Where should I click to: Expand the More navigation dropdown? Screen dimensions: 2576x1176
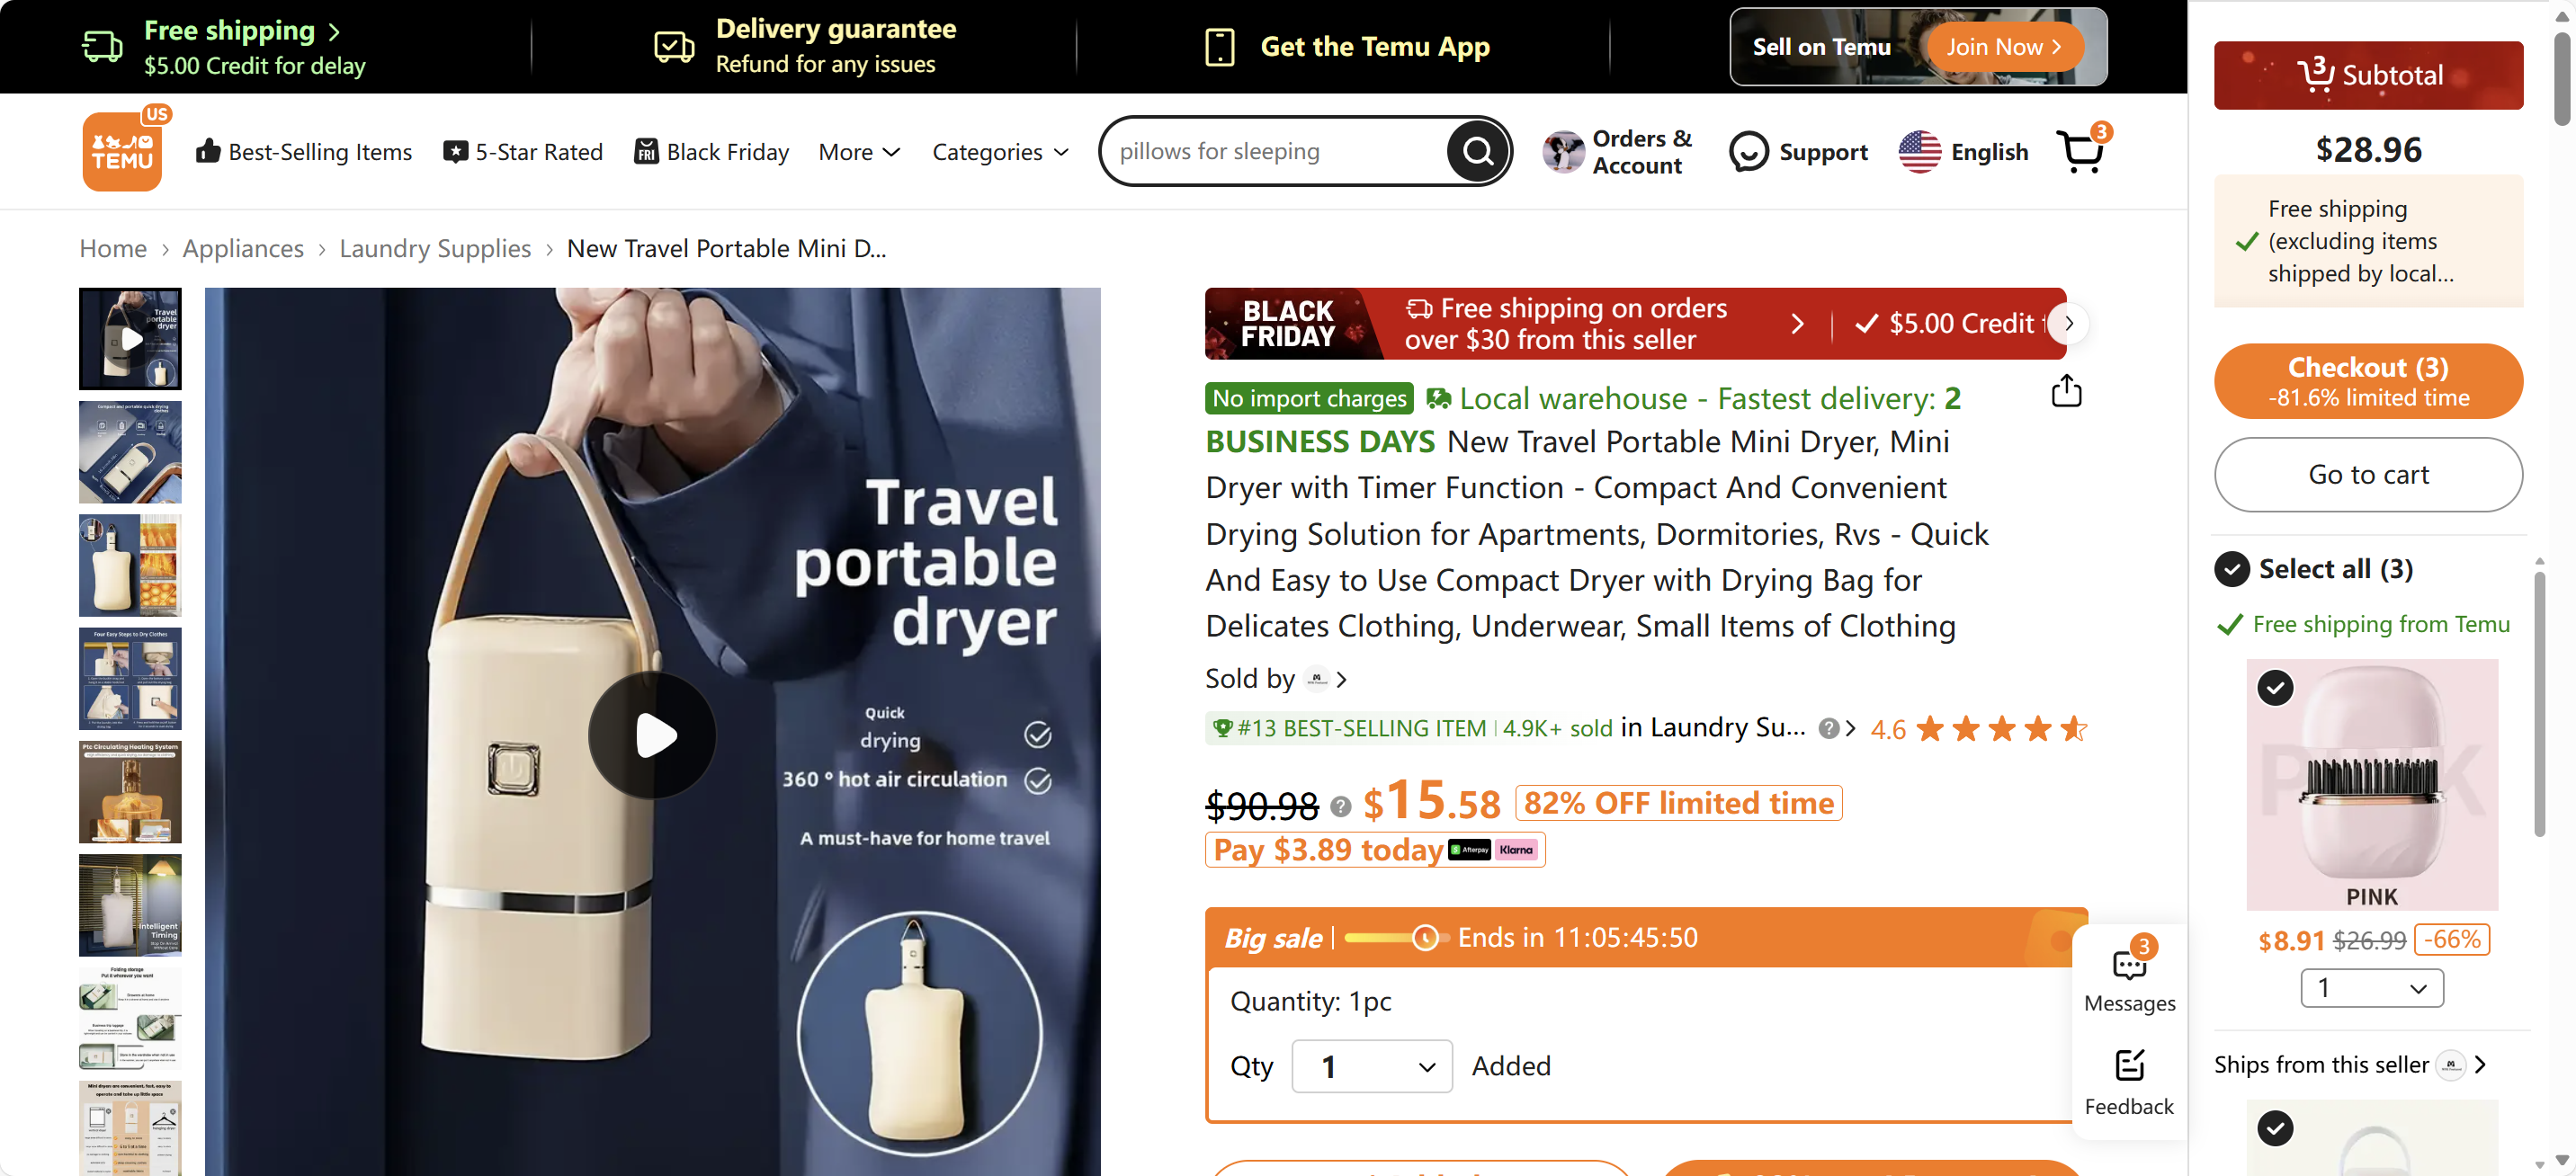(x=858, y=151)
